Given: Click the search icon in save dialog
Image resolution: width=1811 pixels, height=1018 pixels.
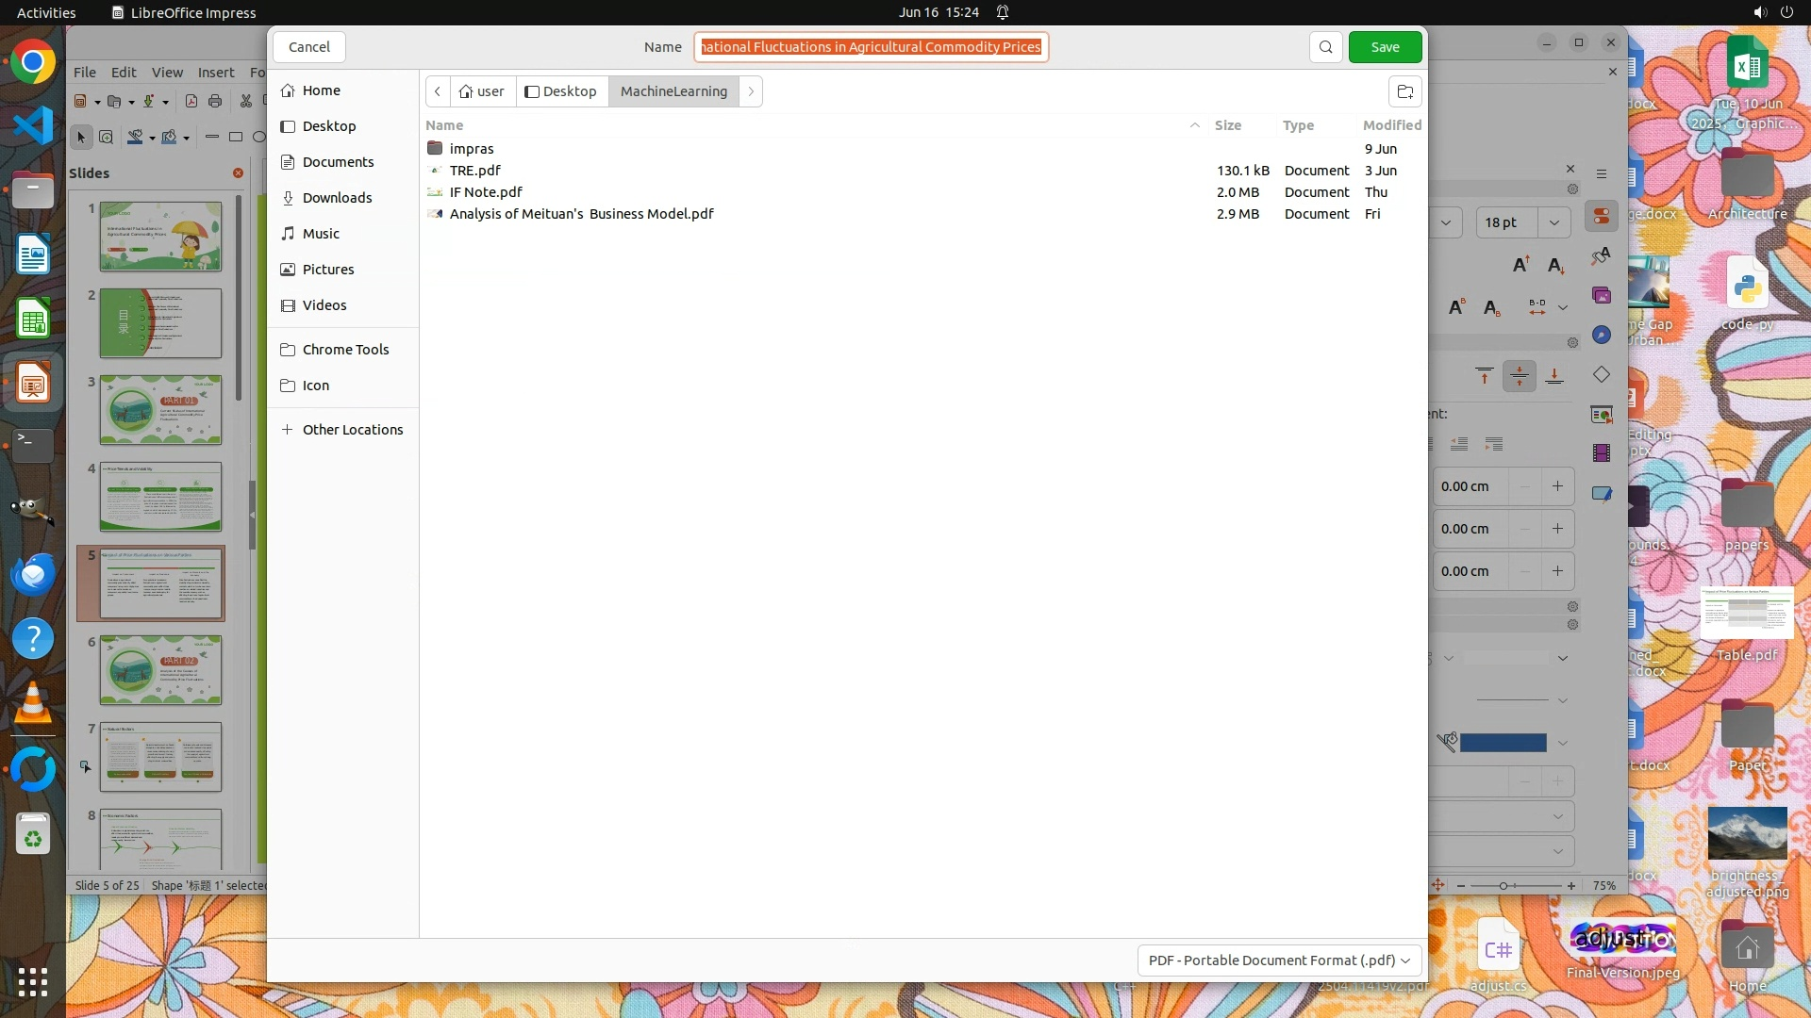Looking at the screenshot, I should (x=1325, y=47).
